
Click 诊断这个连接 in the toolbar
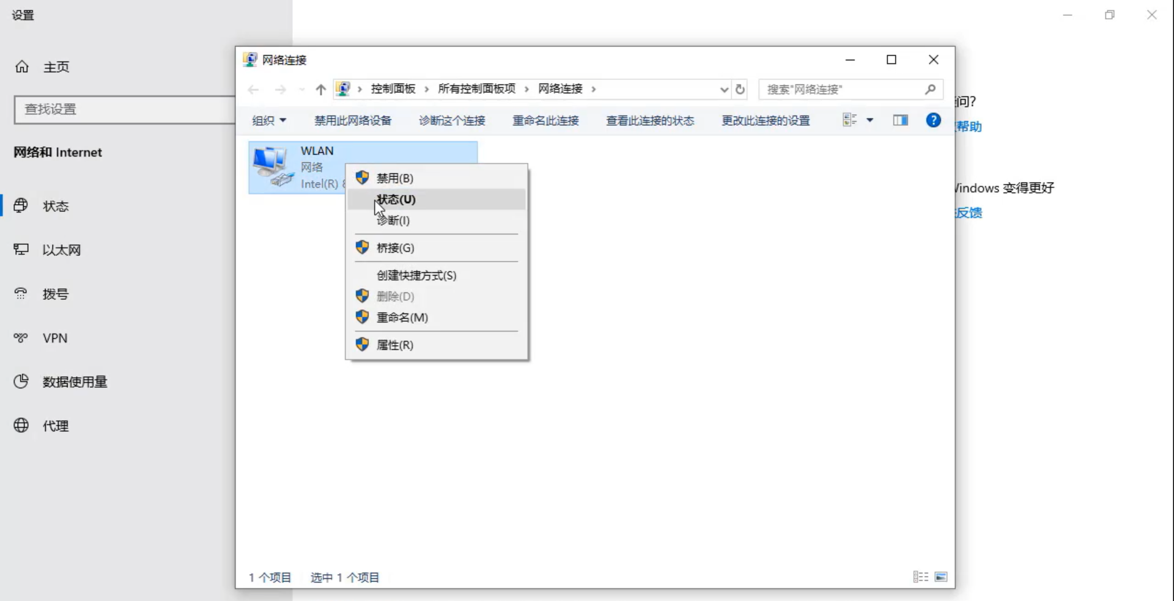click(452, 120)
